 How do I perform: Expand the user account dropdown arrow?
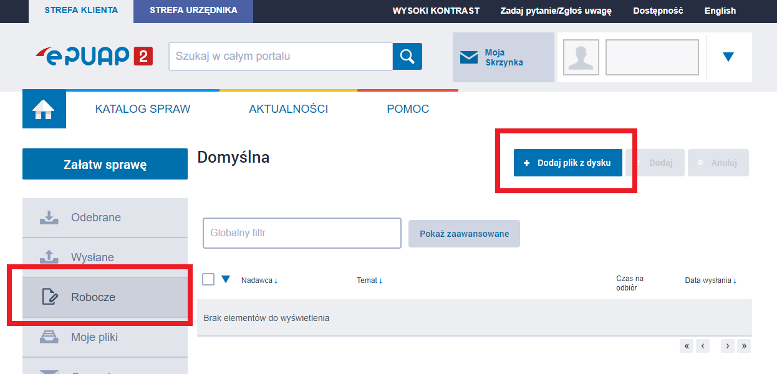(728, 57)
